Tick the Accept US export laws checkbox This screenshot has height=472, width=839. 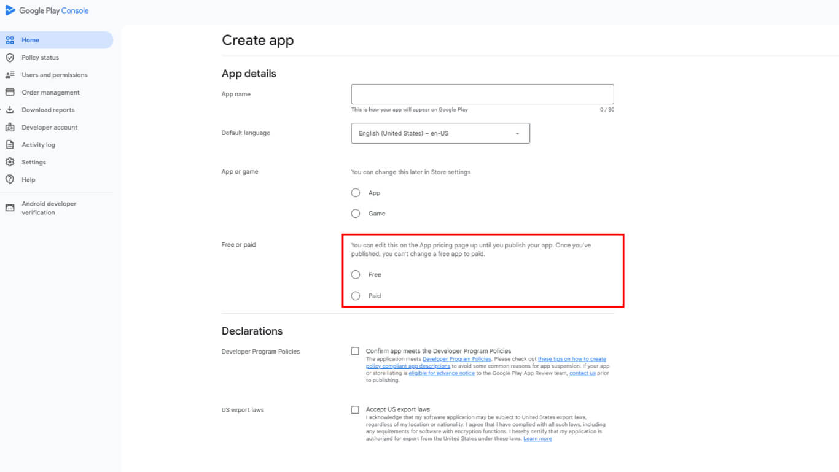coord(355,409)
